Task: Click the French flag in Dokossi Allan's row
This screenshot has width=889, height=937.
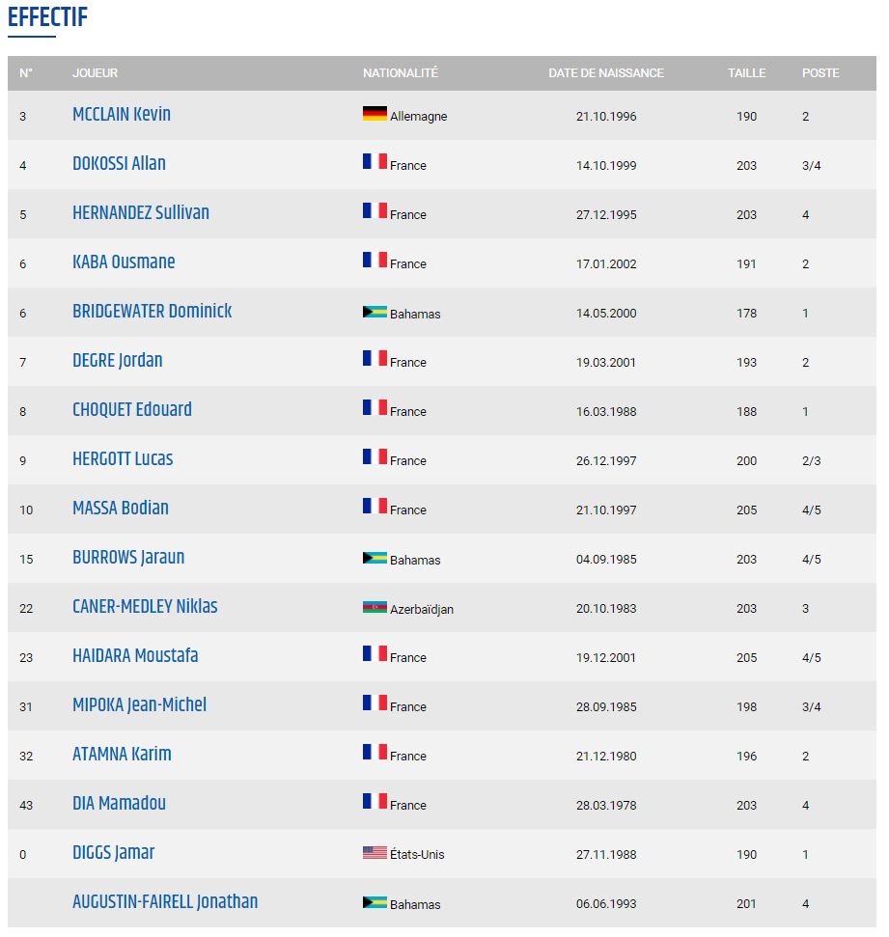Action: pyautogui.click(x=375, y=161)
